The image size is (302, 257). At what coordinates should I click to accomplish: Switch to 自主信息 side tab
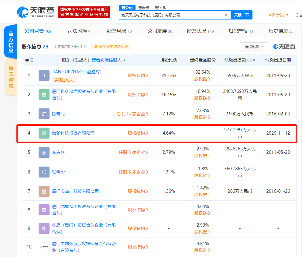(x=11, y=77)
